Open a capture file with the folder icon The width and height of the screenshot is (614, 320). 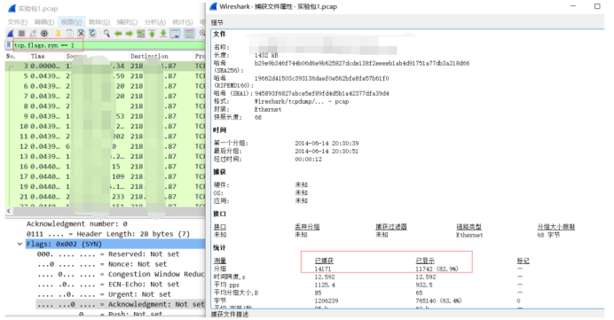pyautogui.click(x=58, y=34)
